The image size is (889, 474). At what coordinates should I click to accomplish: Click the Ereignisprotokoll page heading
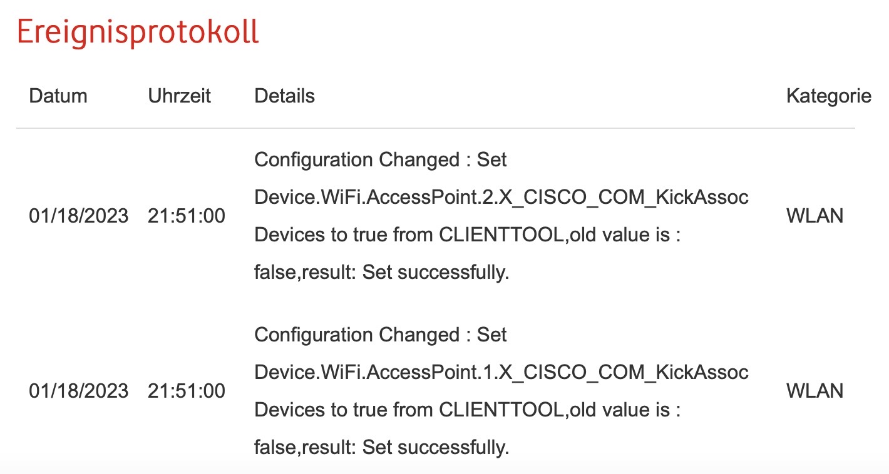pyautogui.click(x=138, y=33)
